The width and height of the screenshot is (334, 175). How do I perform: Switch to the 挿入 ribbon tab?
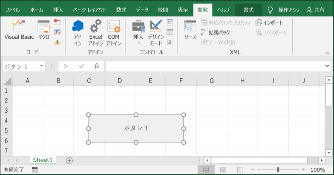[58, 10]
